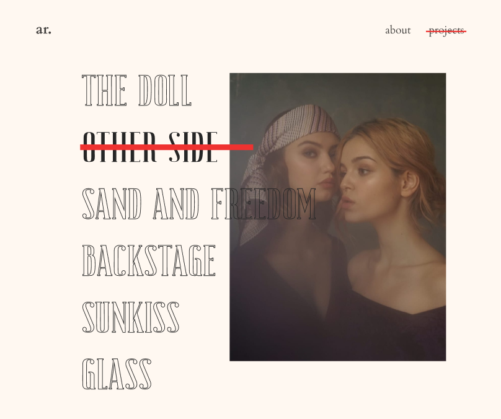Click the word OTHER in the active title
Screen dimensions: 501x419
tap(120, 147)
